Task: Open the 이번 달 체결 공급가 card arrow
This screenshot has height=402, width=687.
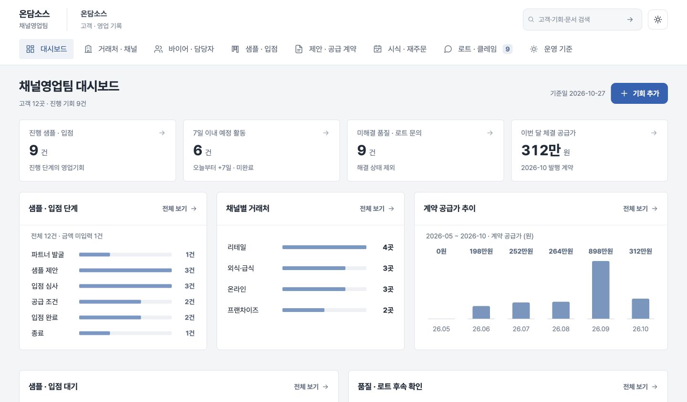Action: point(654,133)
